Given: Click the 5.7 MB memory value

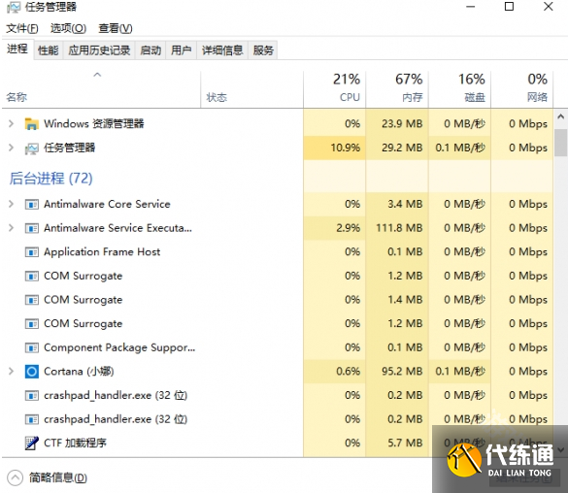Looking at the screenshot, I should (x=405, y=444).
